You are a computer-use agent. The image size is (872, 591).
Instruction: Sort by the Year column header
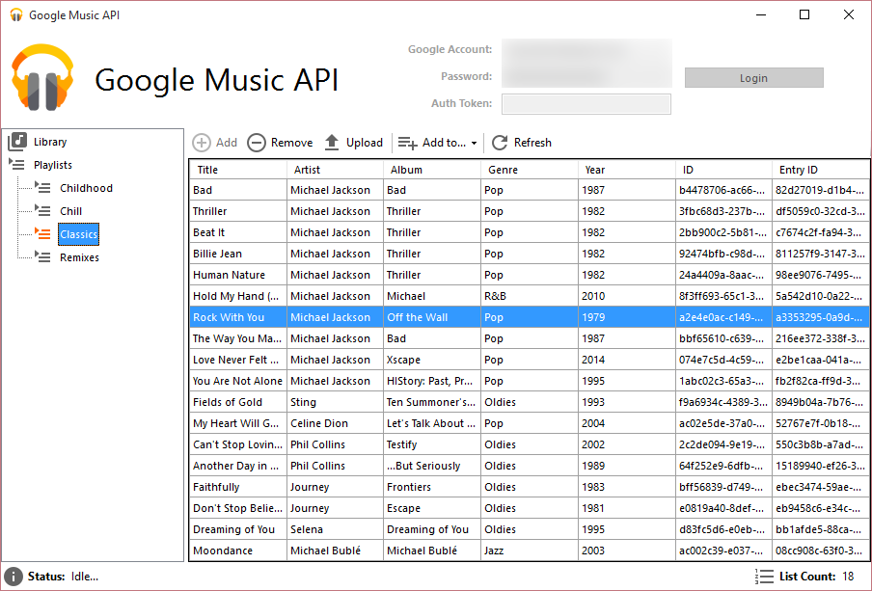click(627, 170)
